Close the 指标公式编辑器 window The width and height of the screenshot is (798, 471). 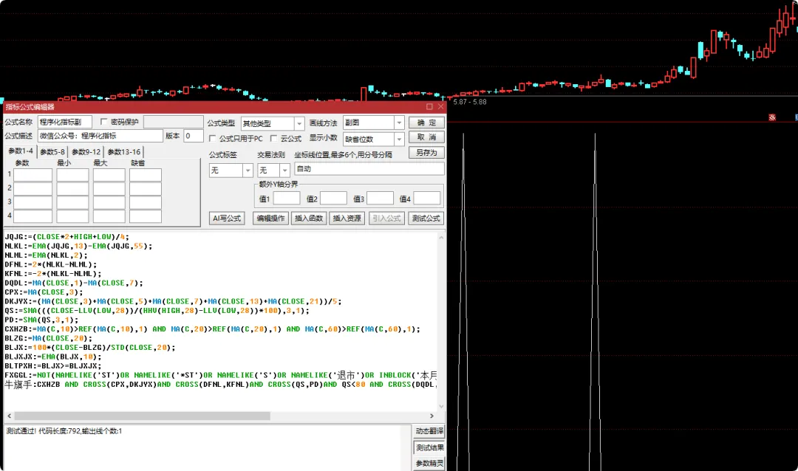(440, 106)
